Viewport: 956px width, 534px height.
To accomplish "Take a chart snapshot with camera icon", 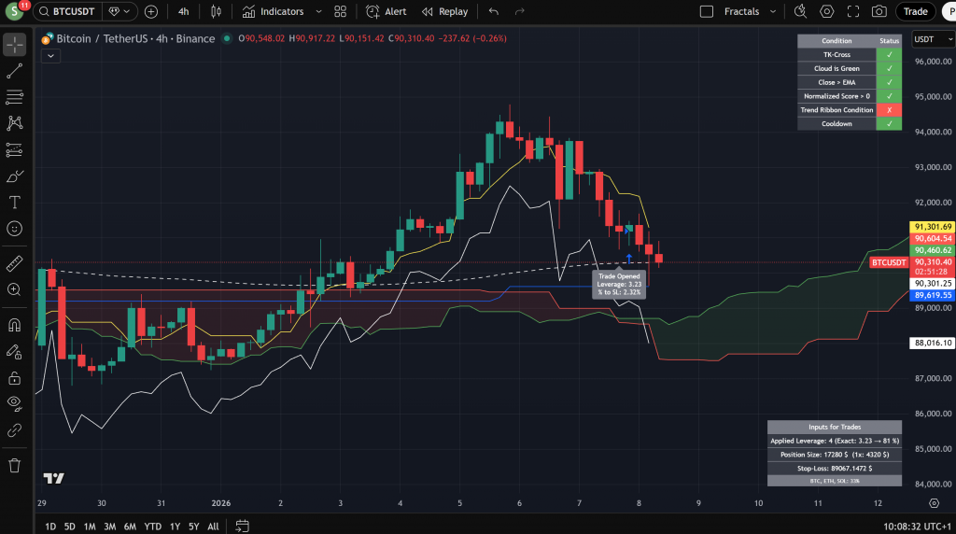I will click(879, 11).
